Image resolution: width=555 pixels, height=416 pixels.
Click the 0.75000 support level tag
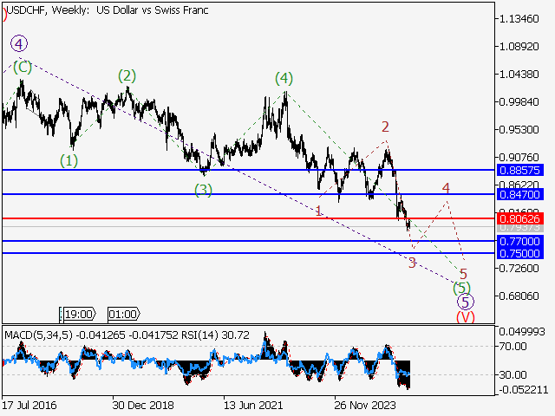[519, 253]
